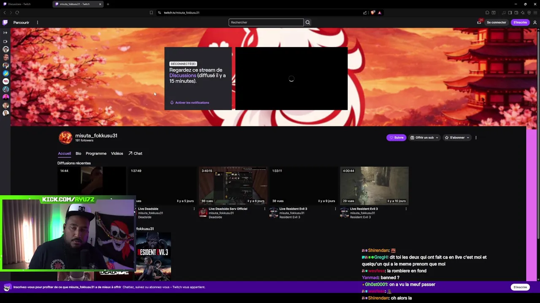Bookmark the page using the bookmark icon

point(151,13)
